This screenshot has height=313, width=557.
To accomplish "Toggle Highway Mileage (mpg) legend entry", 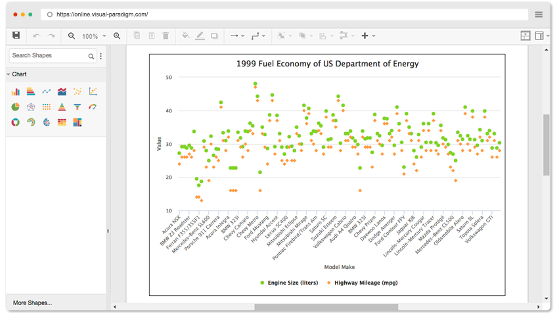I will click(x=363, y=283).
